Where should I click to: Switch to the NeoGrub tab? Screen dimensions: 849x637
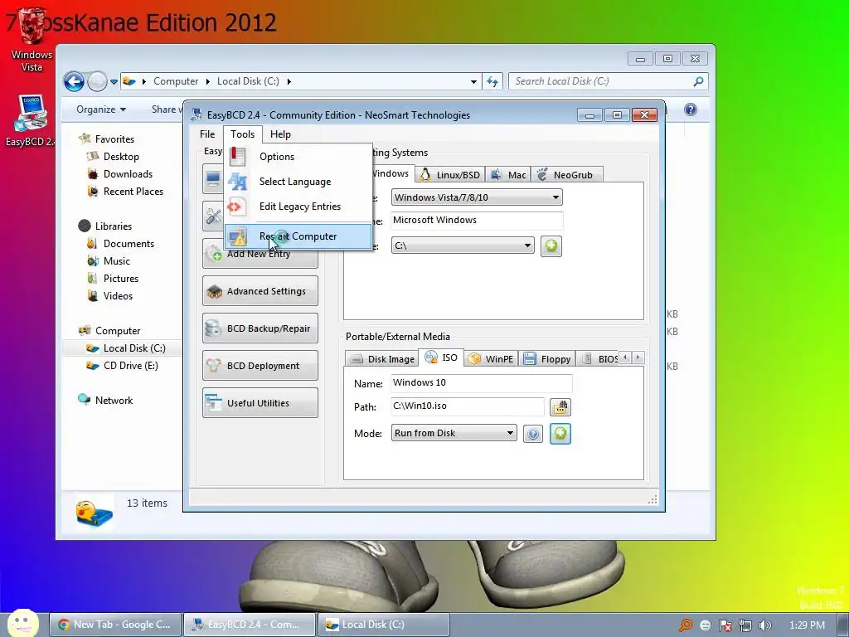coord(566,174)
